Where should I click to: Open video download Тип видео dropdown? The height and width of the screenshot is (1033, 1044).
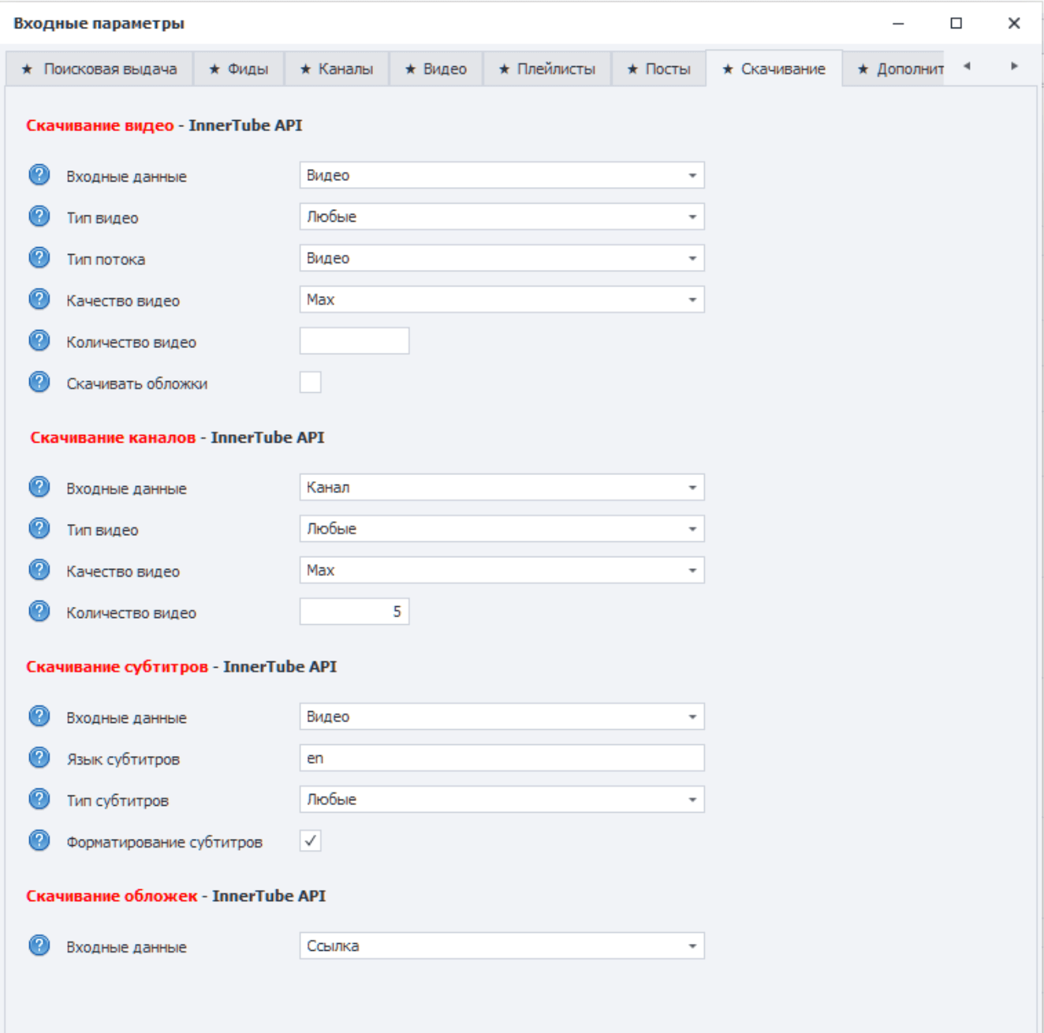pos(501,217)
